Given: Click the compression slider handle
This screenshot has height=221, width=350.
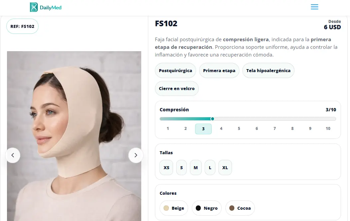Looking at the screenshot, I should (x=212, y=119).
